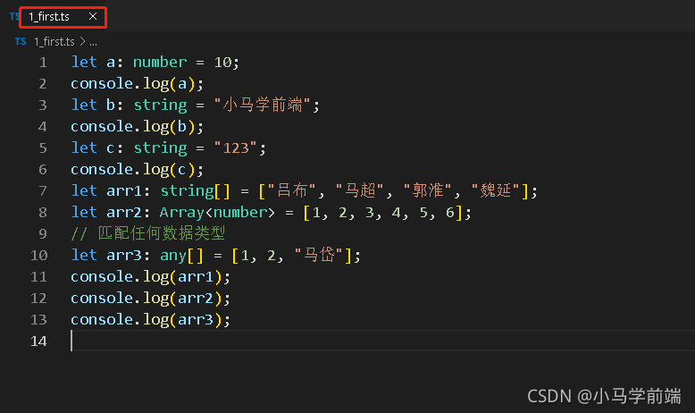Screen dimensions: 695x413
Task: Click line number 1 in gutter
Action: 43,62
